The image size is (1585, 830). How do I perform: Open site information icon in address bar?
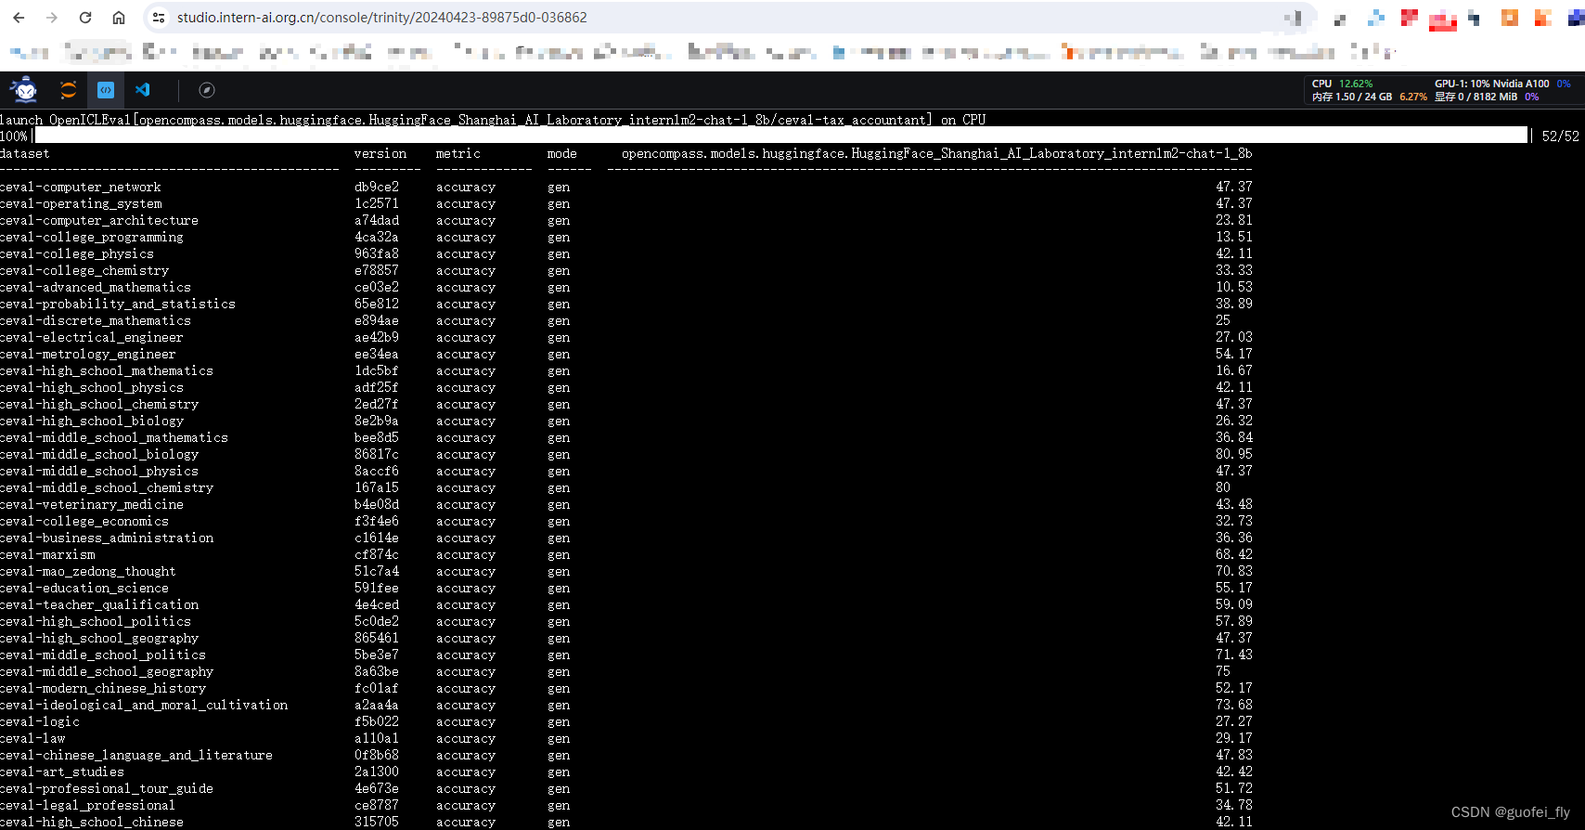pyautogui.click(x=159, y=18)
